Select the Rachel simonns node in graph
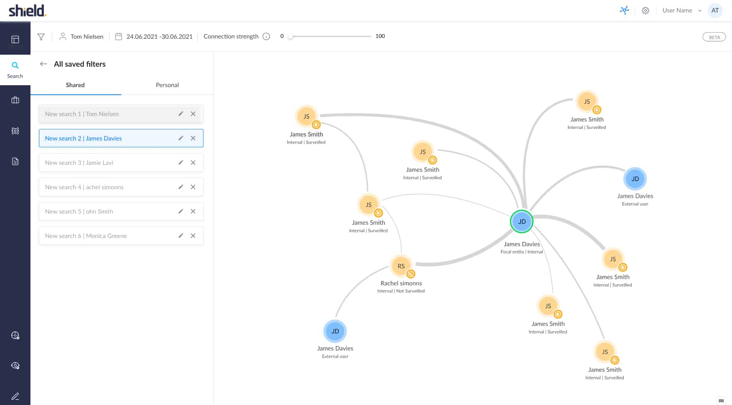The width and height of the screenshot is (732, 405). [401, 266]
